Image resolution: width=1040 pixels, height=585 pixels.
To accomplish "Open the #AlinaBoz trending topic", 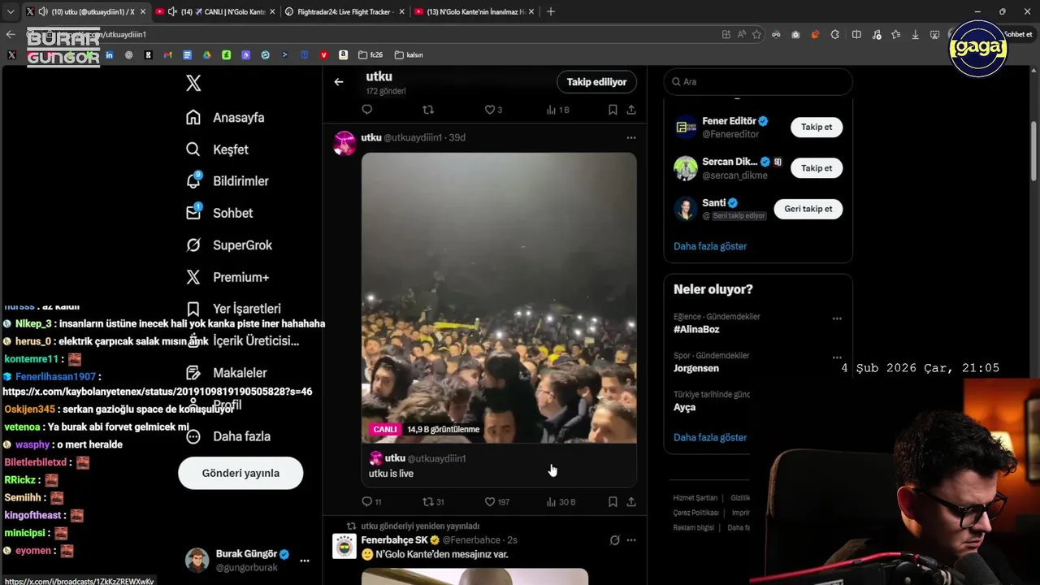I will (696, 329).
